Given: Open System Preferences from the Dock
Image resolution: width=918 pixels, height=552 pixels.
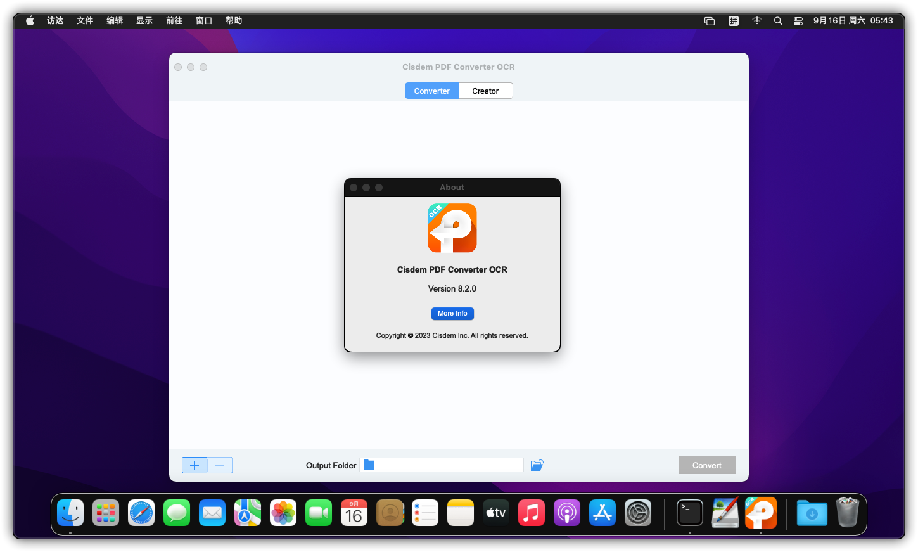Looking at the screenshot, I should click(638, 513).
